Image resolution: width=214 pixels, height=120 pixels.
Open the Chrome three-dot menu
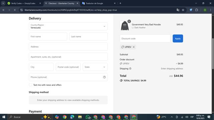[x=211, y=10]
